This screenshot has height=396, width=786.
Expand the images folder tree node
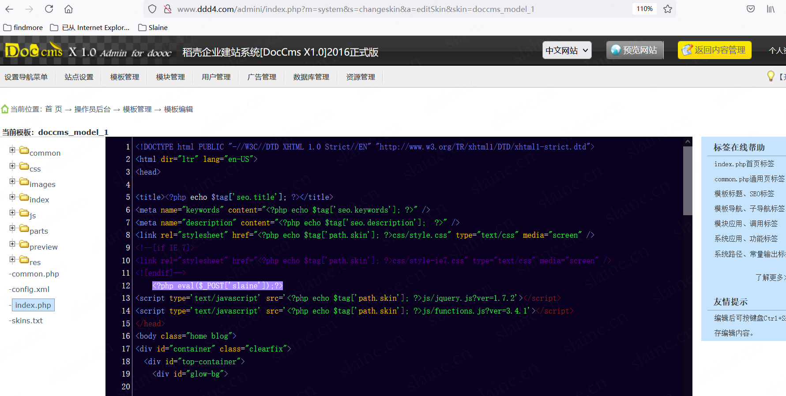(x=12, y=181)
